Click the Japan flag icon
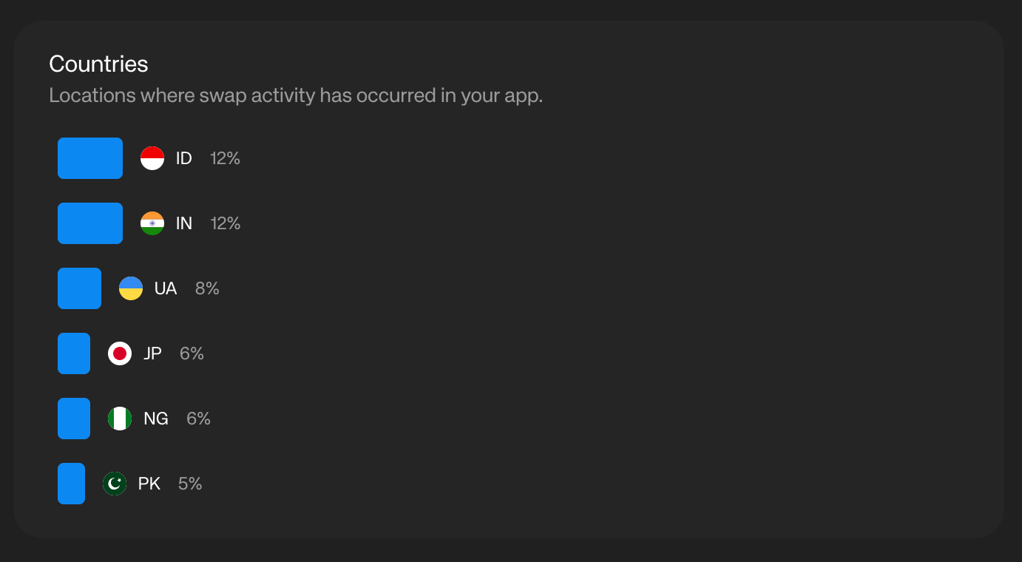The image size is (1022, 562). [120, 353]
